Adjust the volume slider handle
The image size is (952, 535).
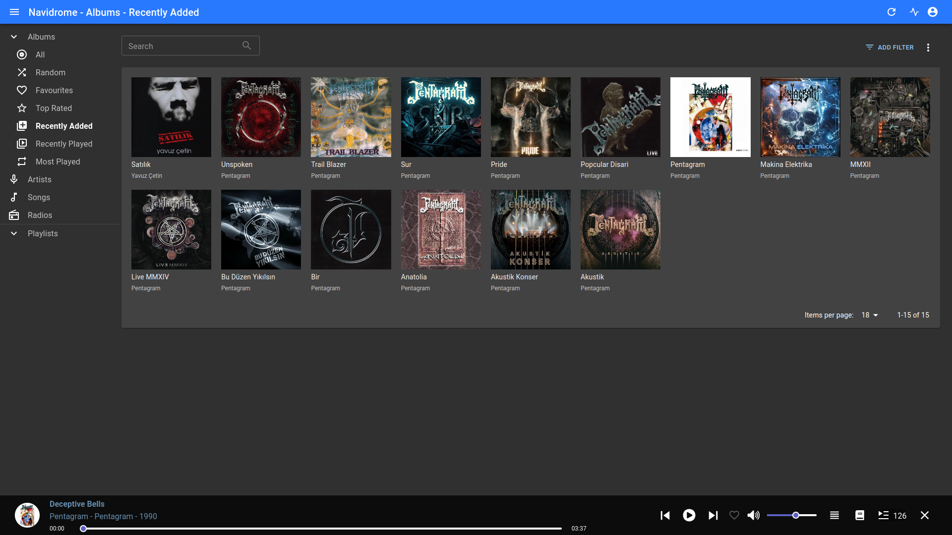pos(795,516)
